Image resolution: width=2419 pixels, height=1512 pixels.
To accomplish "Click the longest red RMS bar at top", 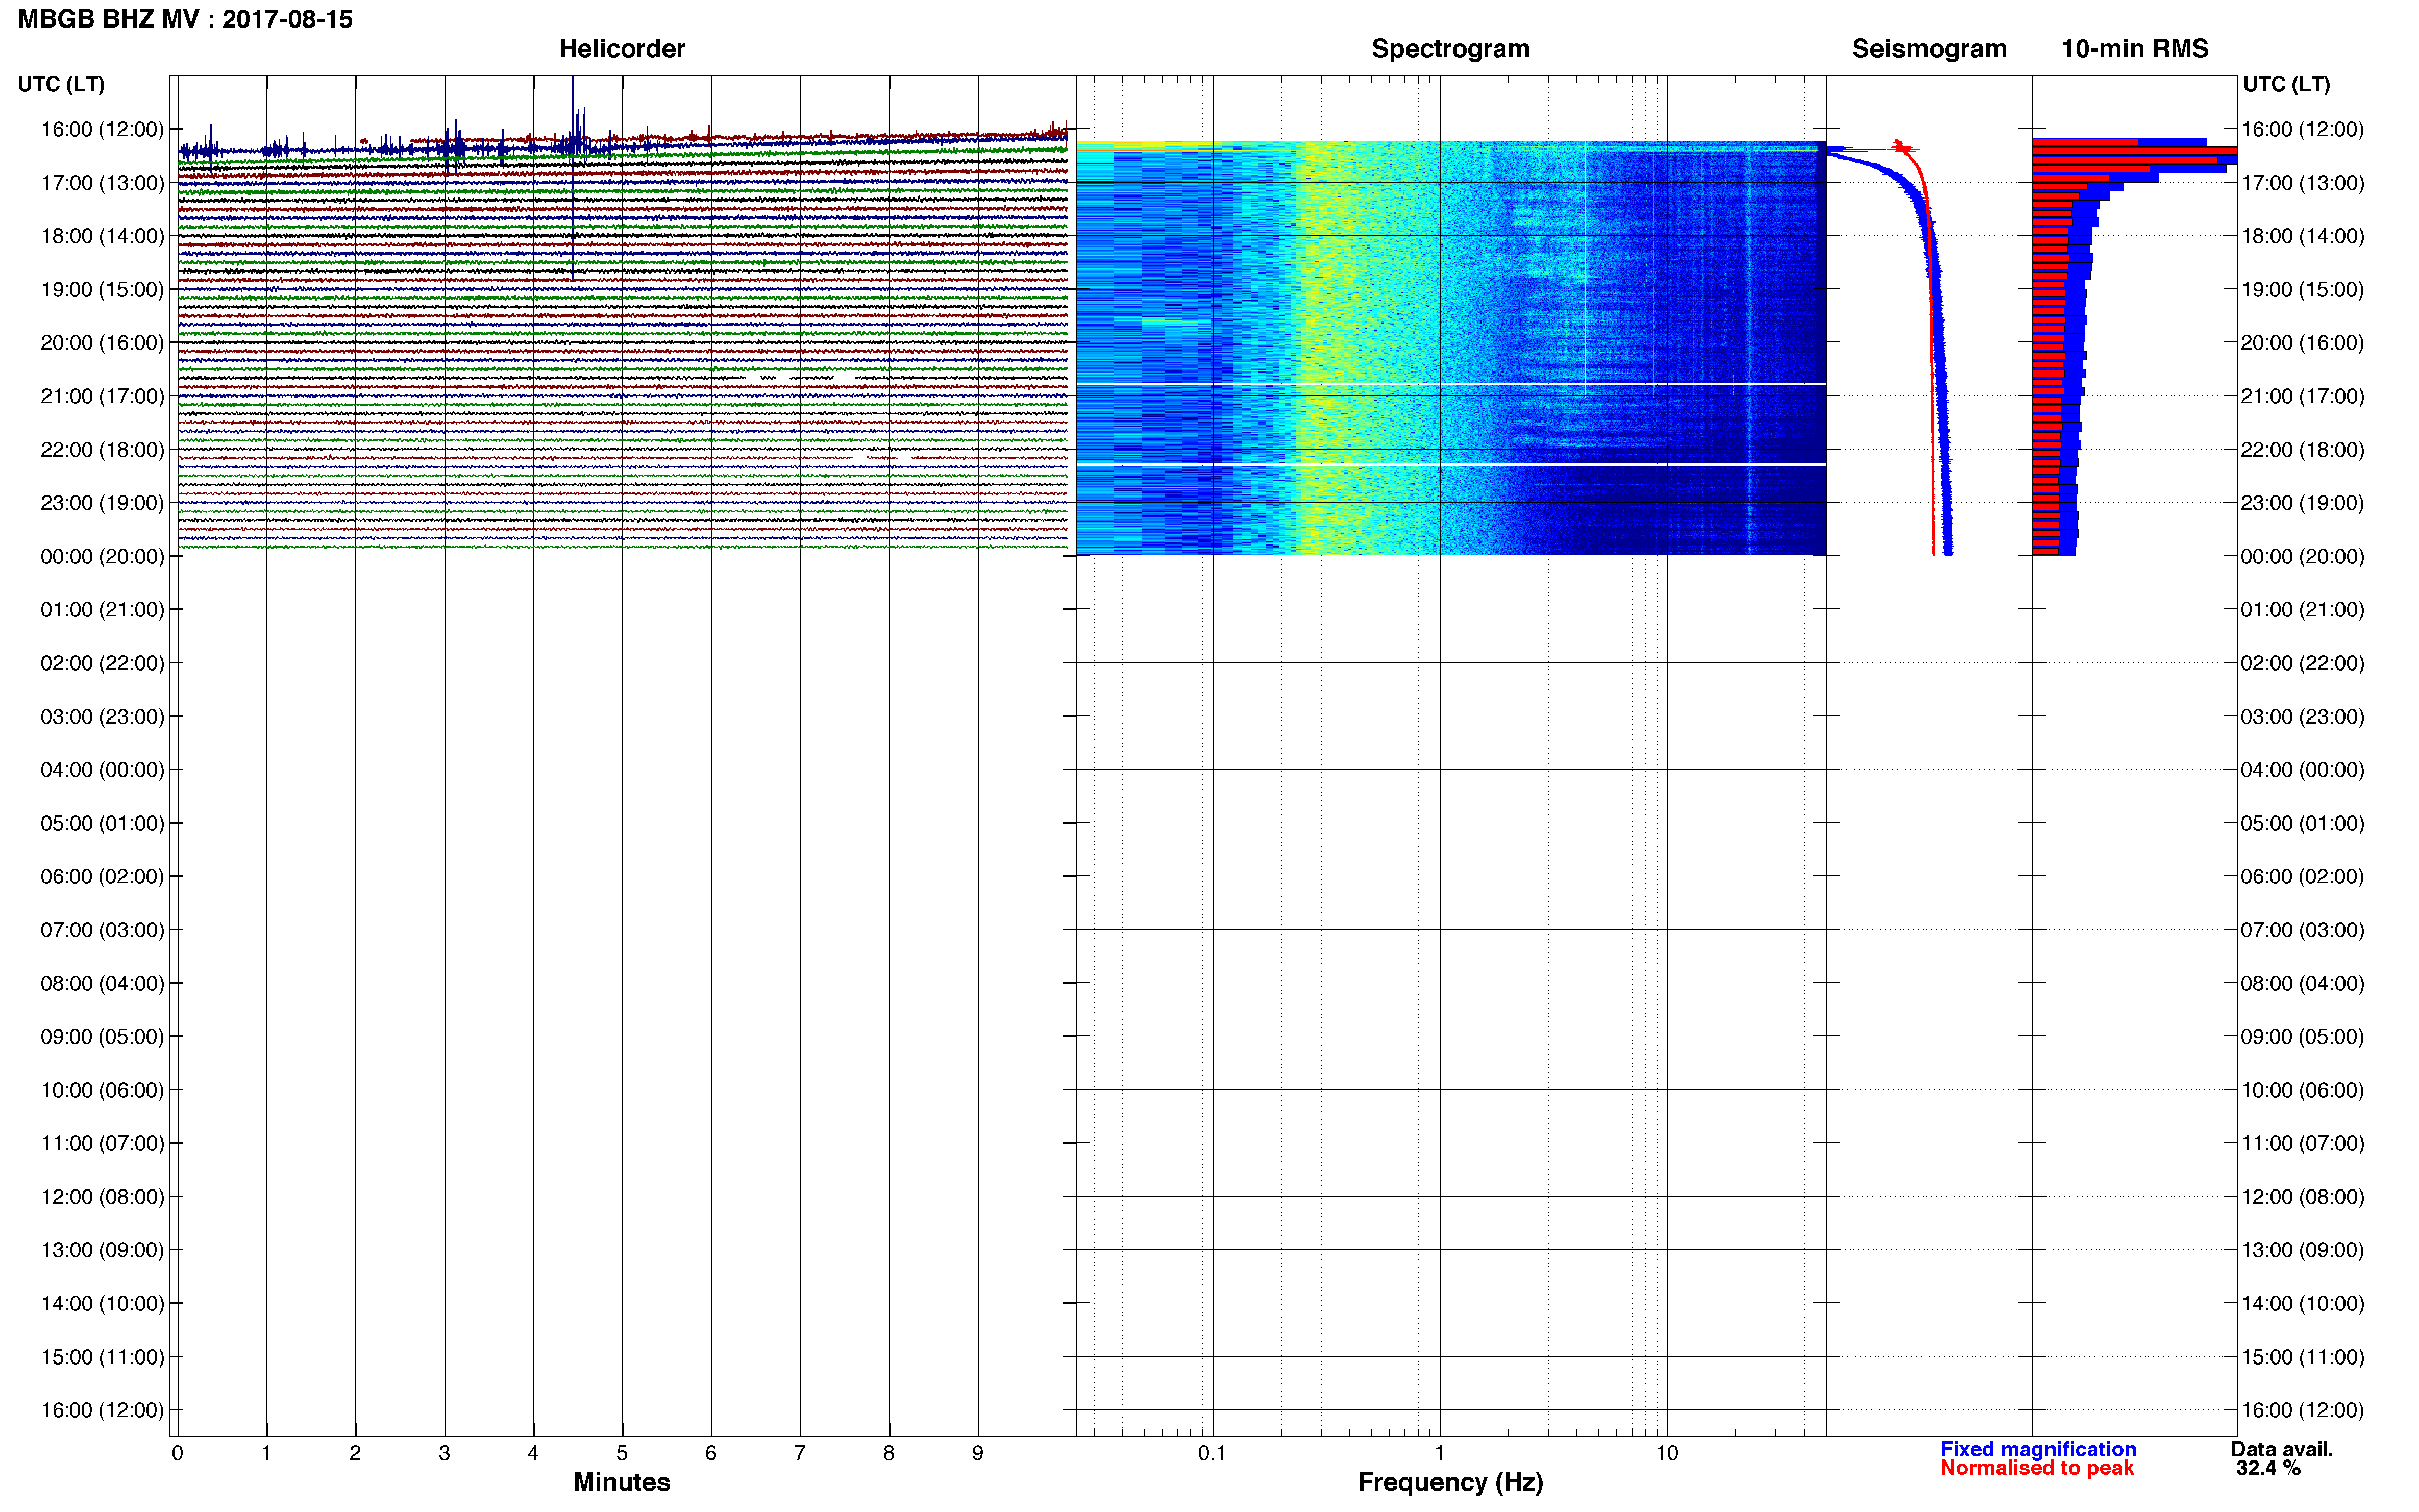I will [2134, 151].
